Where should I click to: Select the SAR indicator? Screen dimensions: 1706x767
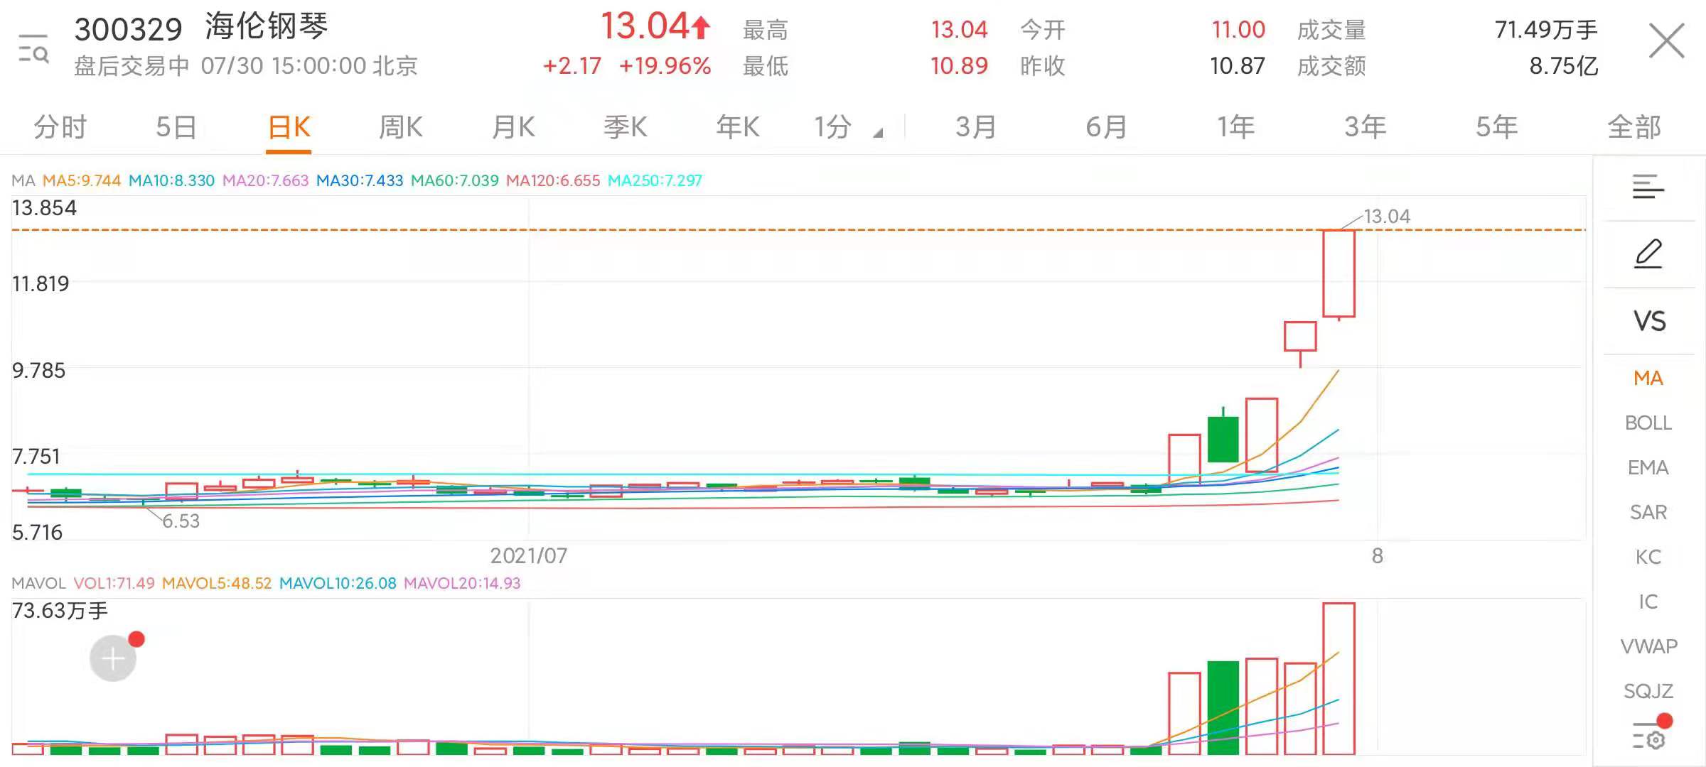tap(1648, 512)
